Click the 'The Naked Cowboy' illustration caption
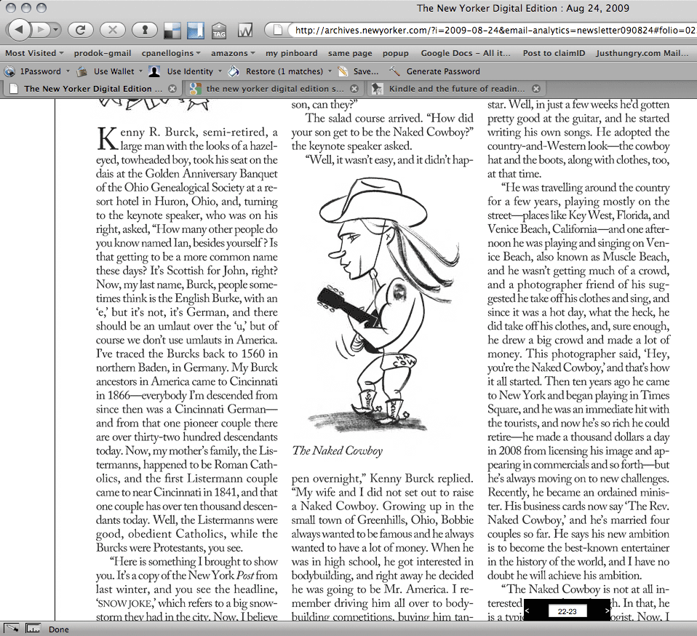 [338, 450]
